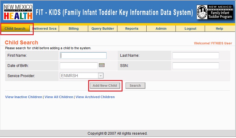
Task: Click the Add New Child button
Action: 105,85
